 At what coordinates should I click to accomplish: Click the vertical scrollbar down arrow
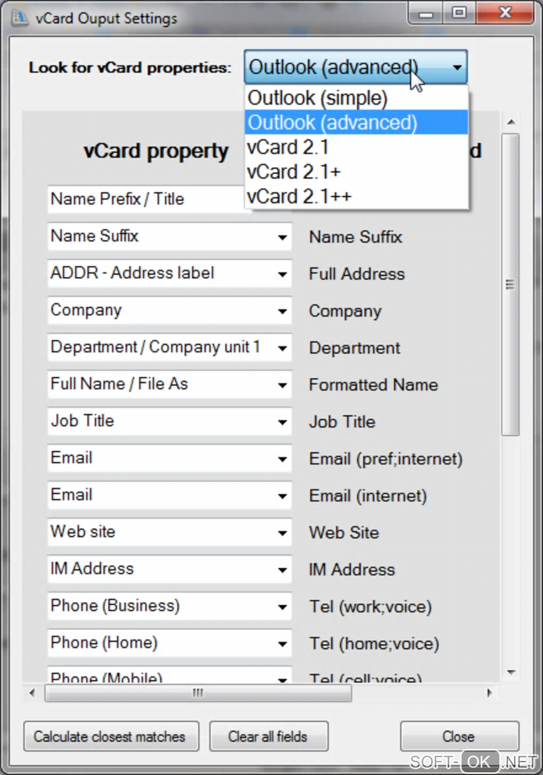tap(511, 672)
